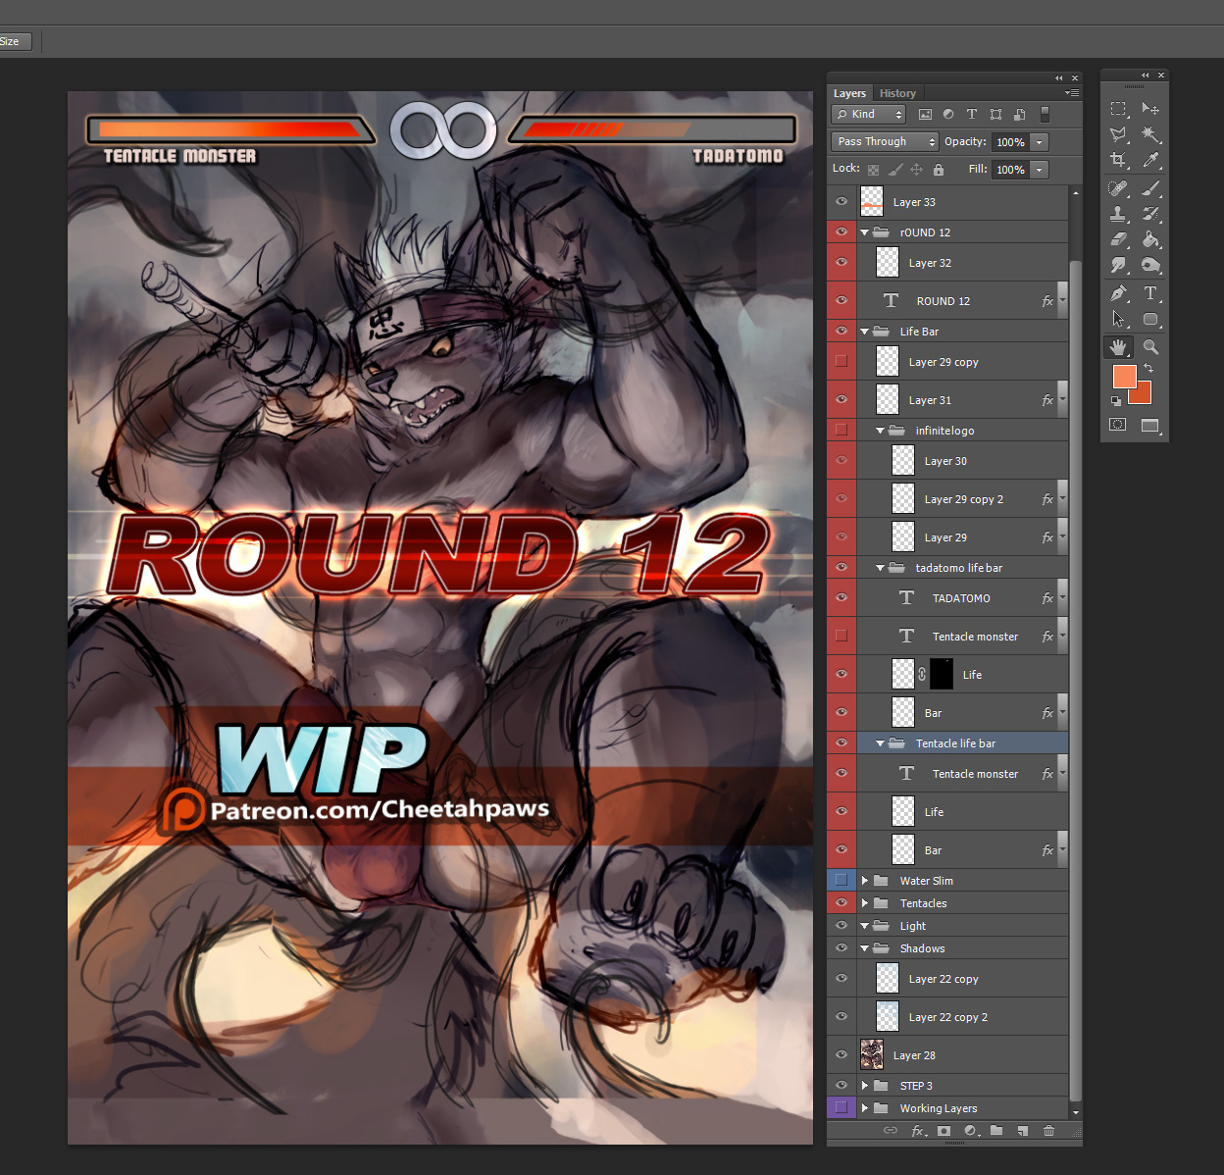Select the Smudge tool
This screenshot has width=1224, height=1175.
(1118, 265)
